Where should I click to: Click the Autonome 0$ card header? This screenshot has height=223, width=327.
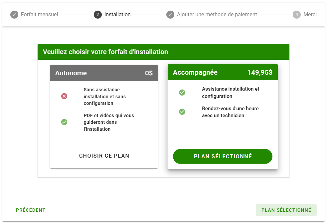point(104,73)
